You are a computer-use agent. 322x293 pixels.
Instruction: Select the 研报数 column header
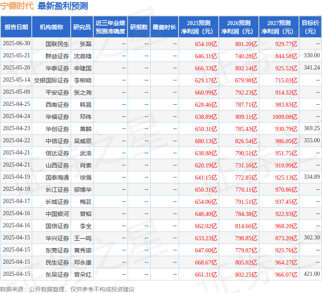pos(139,27)
